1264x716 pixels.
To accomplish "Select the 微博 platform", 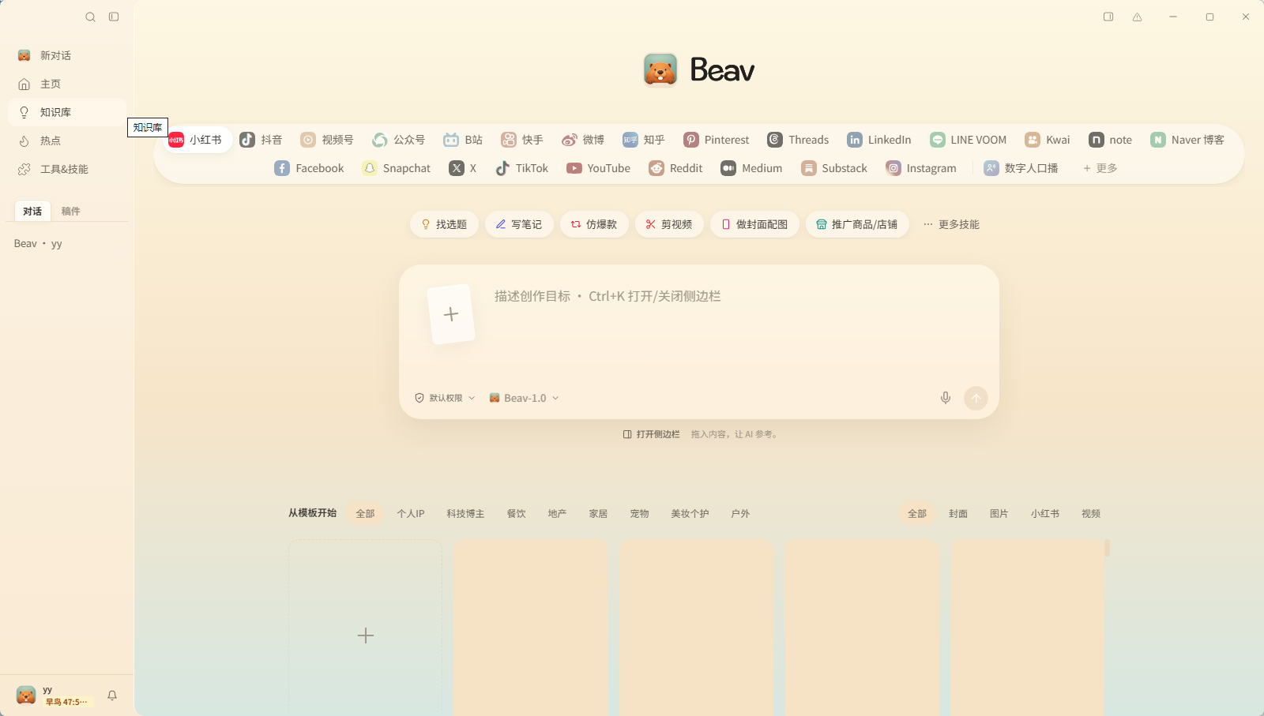I will 583,140.
